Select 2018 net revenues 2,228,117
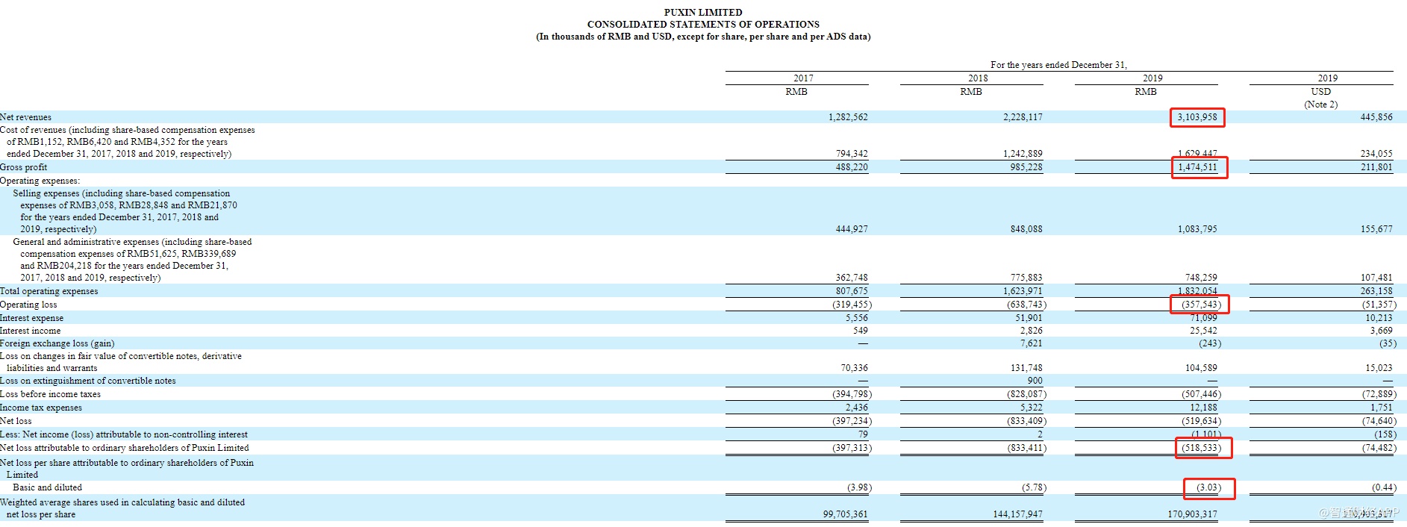Image resolution: width=1407 pixels, height=527 pixels. [x=1023, y=117]
